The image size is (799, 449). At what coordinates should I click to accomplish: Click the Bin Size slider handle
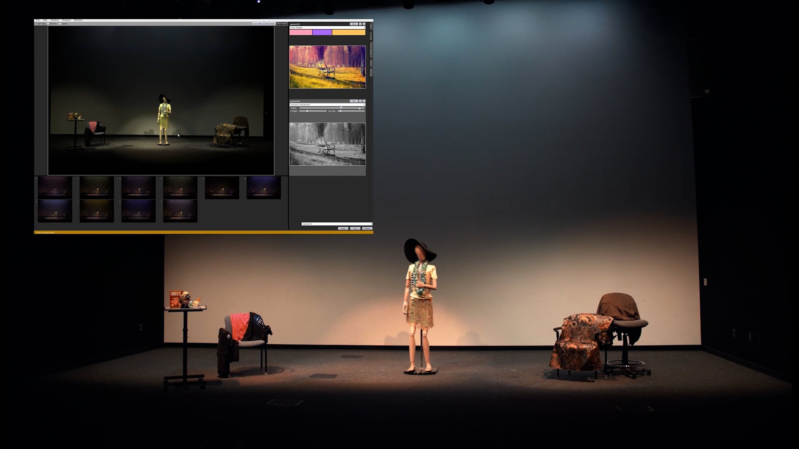coord(340,111)
